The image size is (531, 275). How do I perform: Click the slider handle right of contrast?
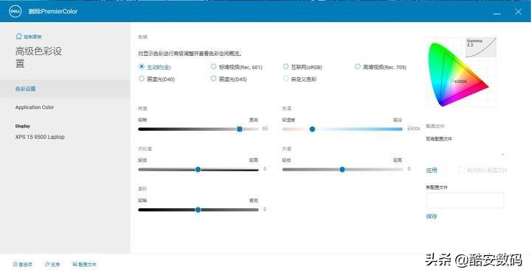tap(342, 170)
